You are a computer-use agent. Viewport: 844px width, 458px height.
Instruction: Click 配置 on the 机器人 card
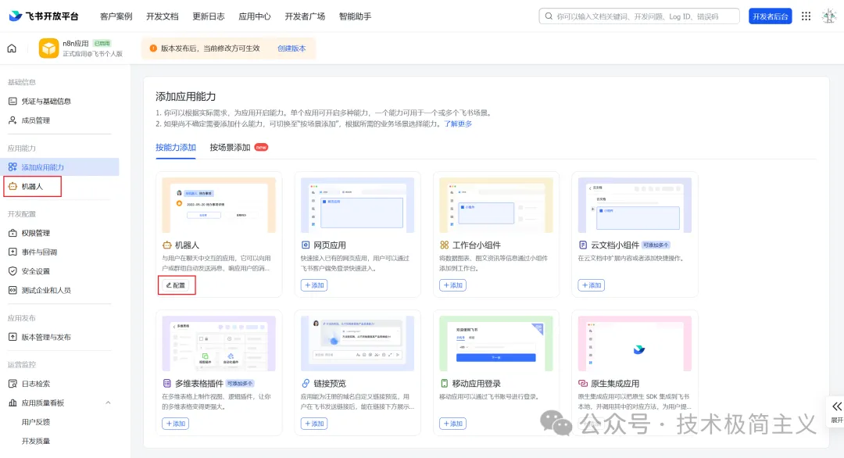[x=176, y=285]
